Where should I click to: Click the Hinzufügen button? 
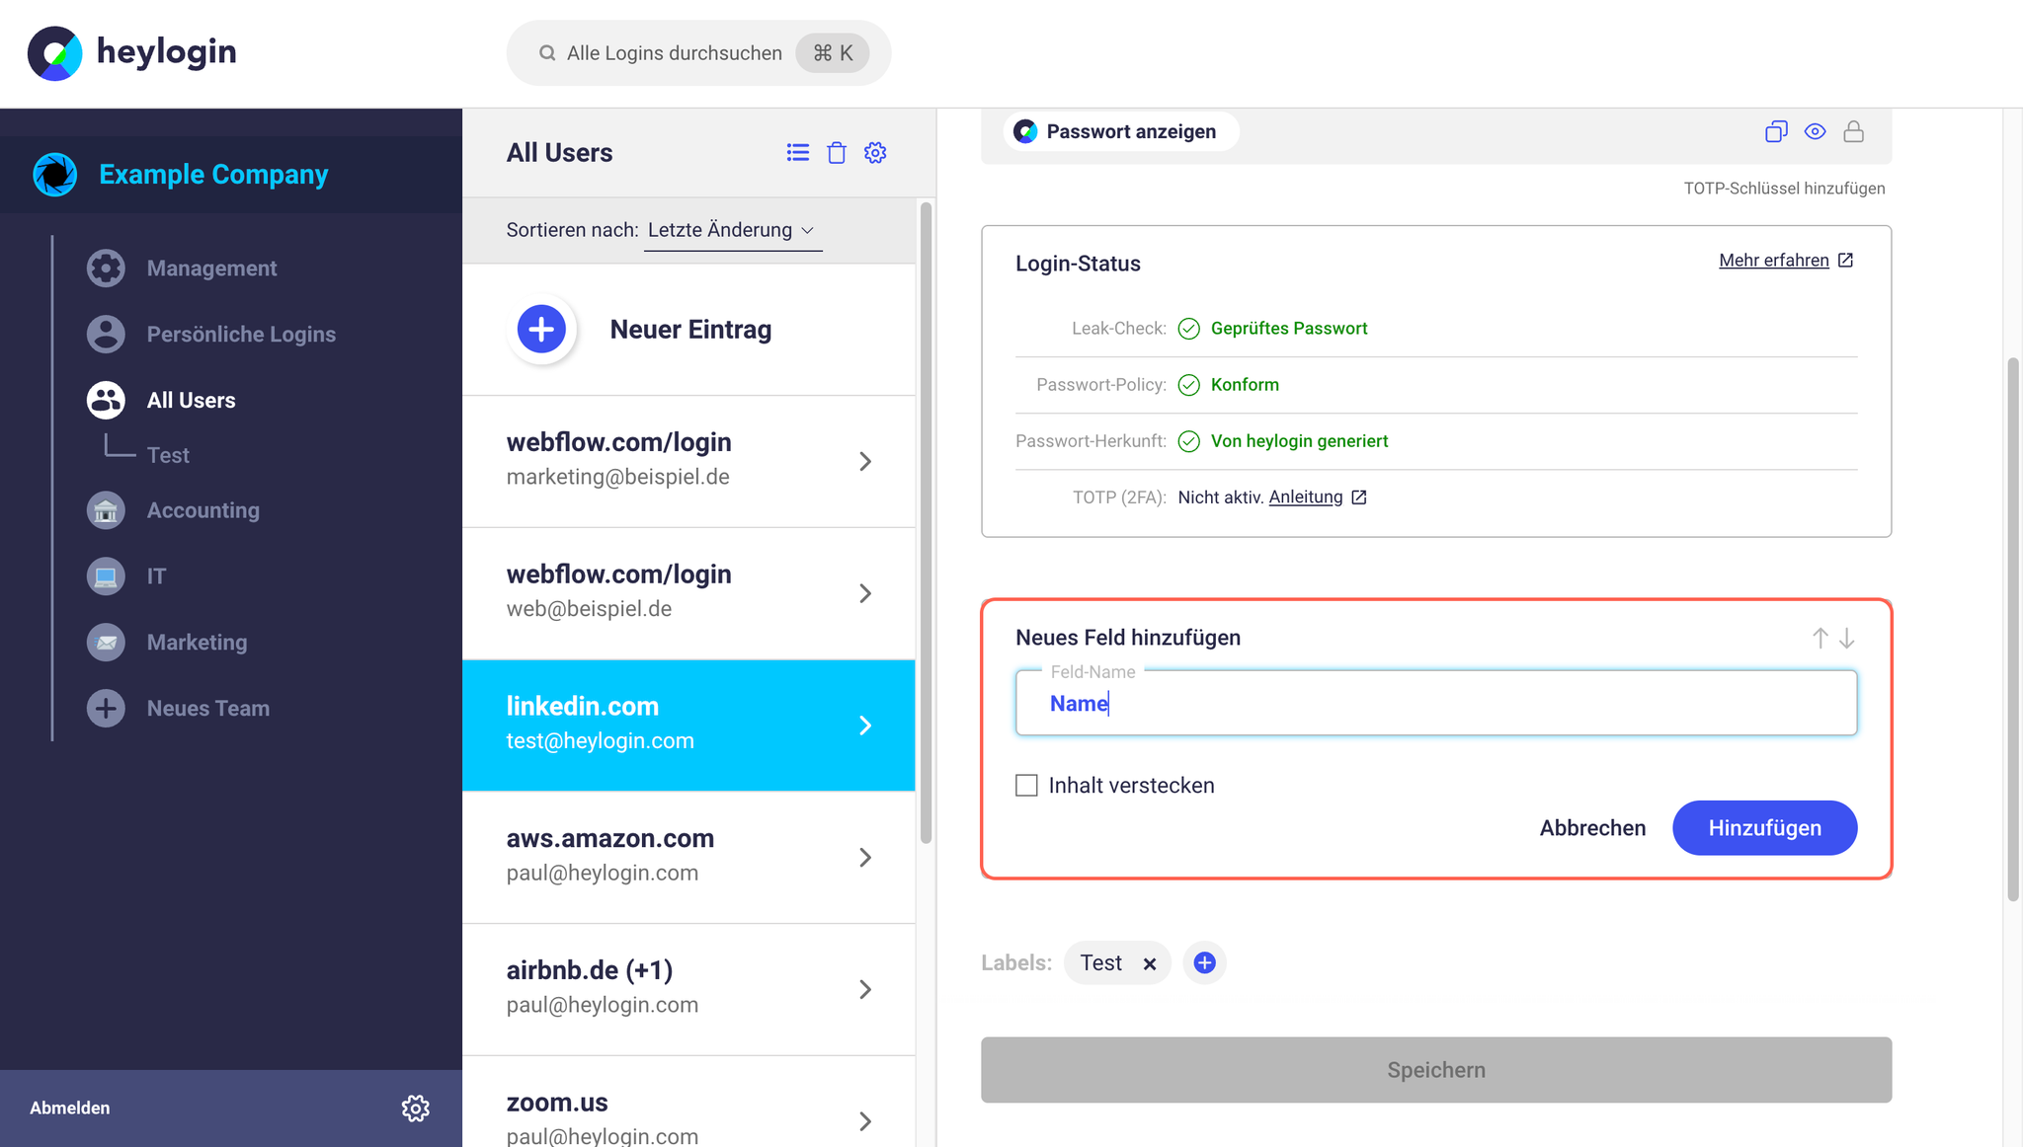[1764, 828]
